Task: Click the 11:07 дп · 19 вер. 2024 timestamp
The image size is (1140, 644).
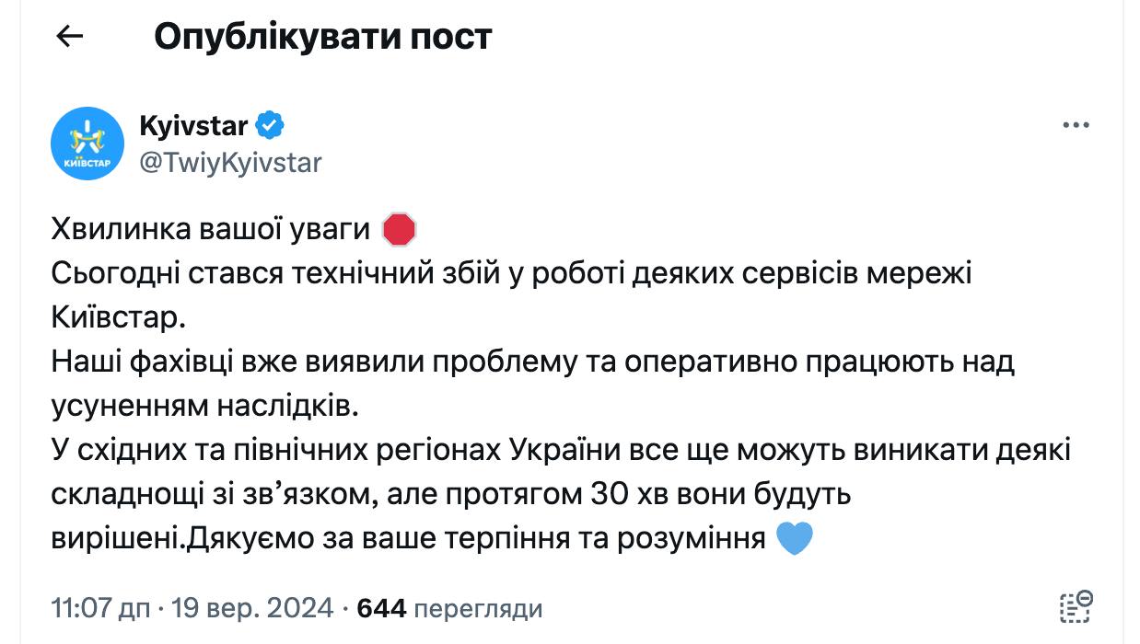Action: click(192, 608)
